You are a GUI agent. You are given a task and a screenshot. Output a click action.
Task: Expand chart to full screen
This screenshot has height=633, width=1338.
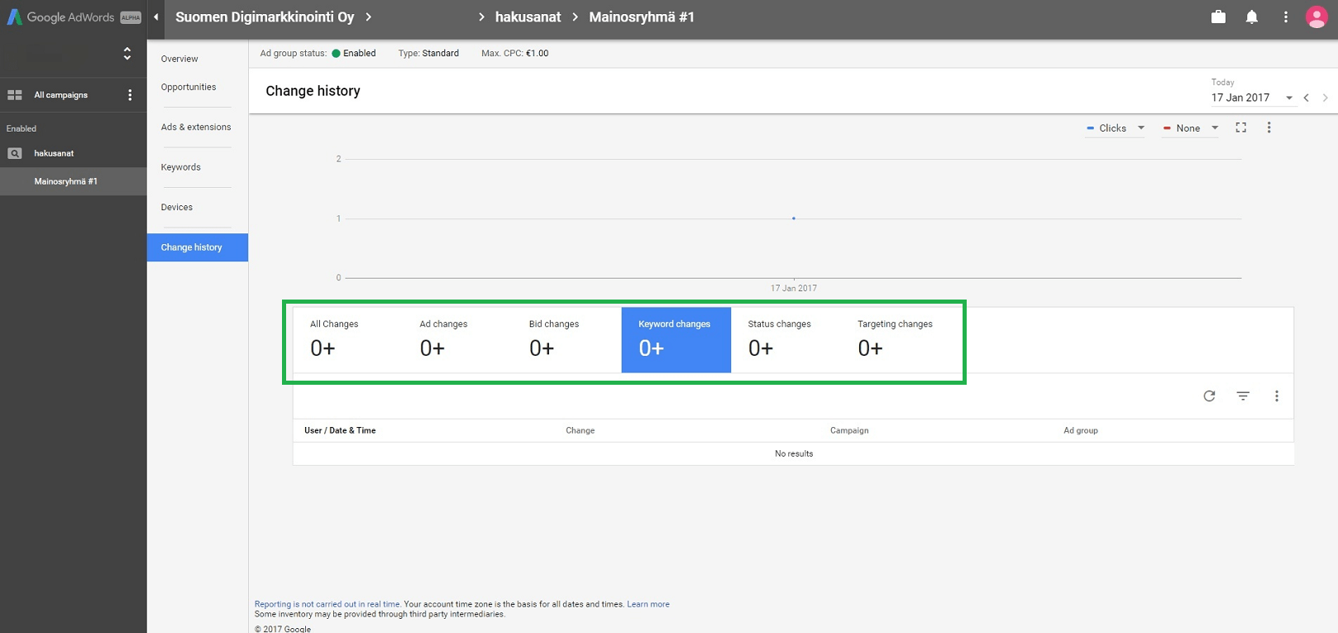click(x=1241, y=127)
